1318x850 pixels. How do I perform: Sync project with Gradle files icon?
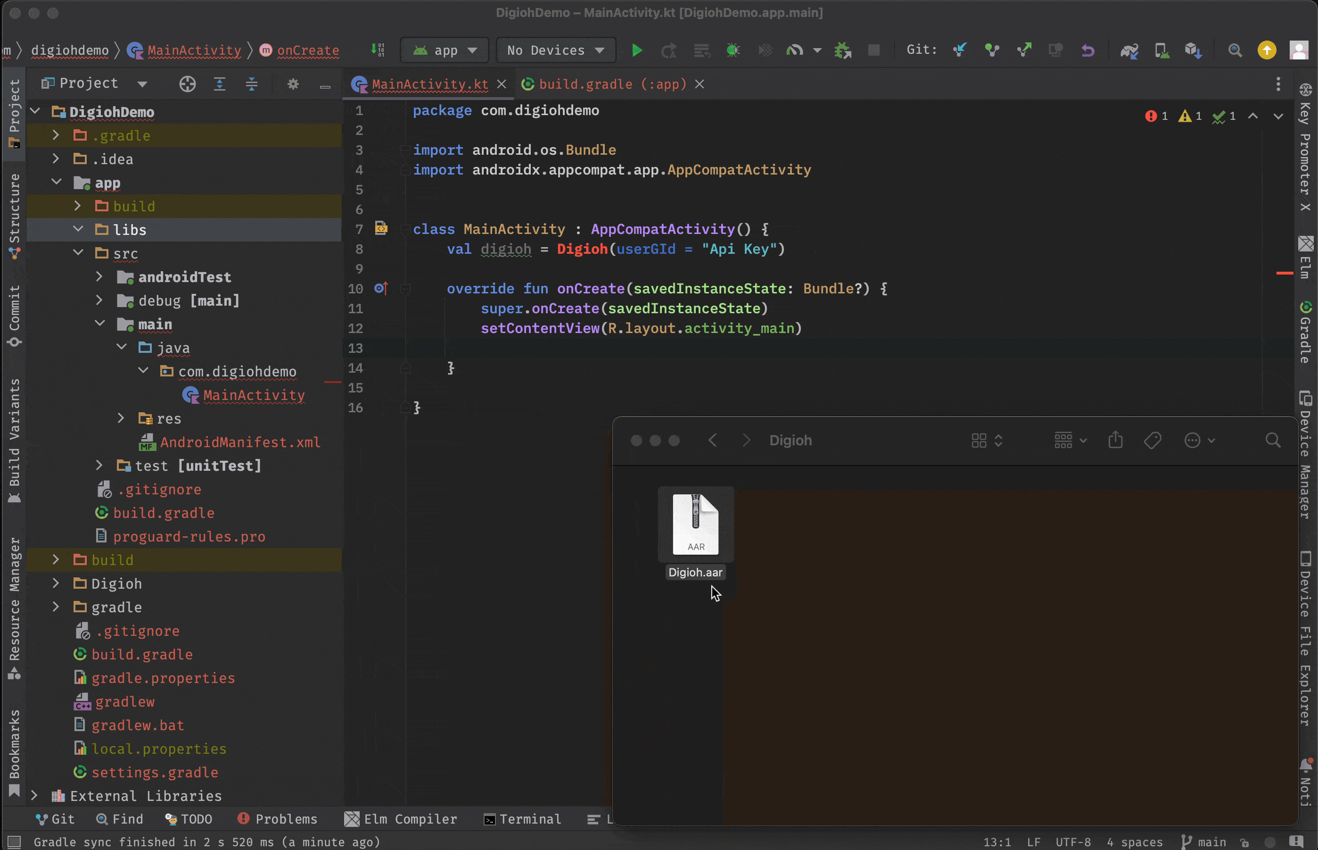click(1129, 50)
